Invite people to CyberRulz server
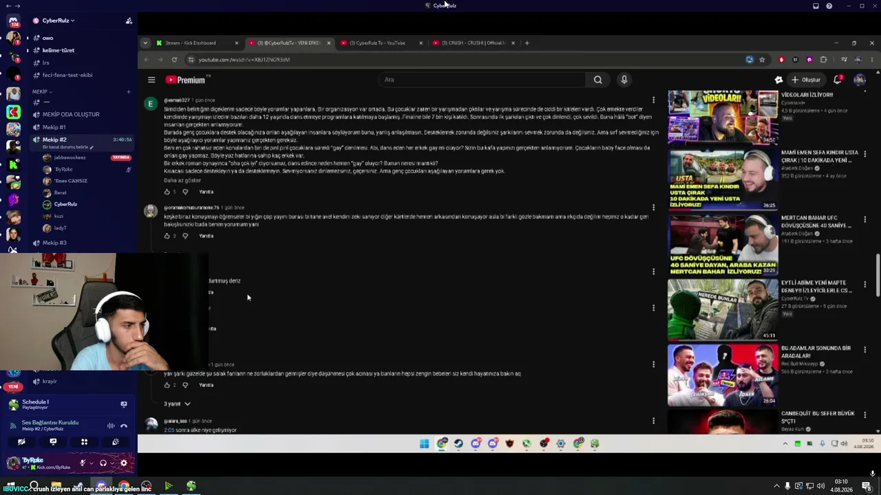Image resolution: width=881 pixels, height=495 pixels. tap(129, 21)
